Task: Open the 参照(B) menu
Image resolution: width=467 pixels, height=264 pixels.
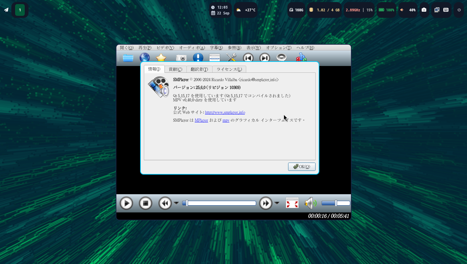Action: tap(235, 48)
